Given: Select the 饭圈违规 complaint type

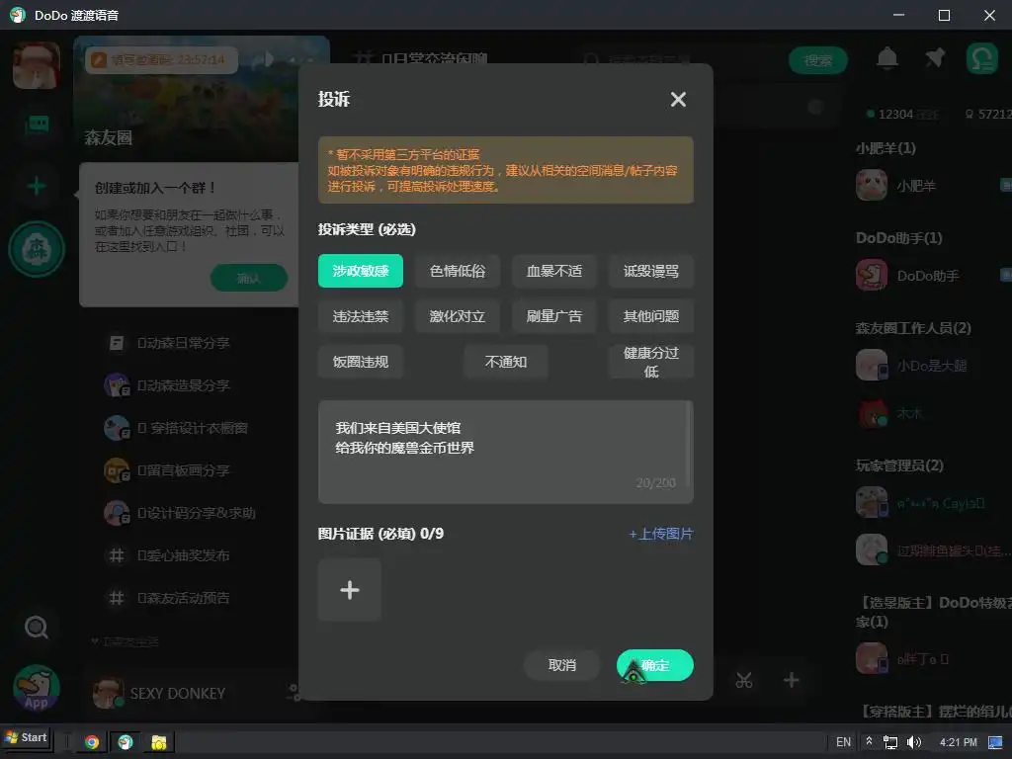Looking at the screenshot, I should click(x=360, y=362).
